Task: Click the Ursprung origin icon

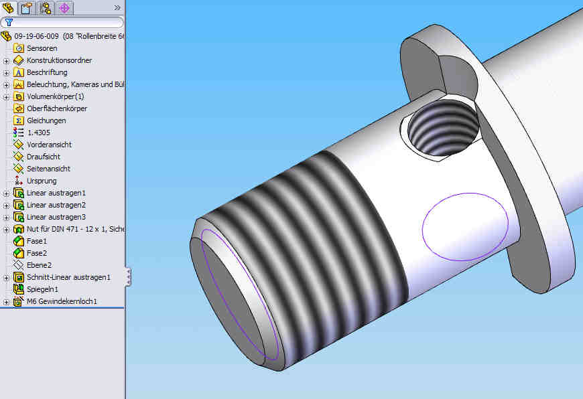Action: (x=18, y=181)
